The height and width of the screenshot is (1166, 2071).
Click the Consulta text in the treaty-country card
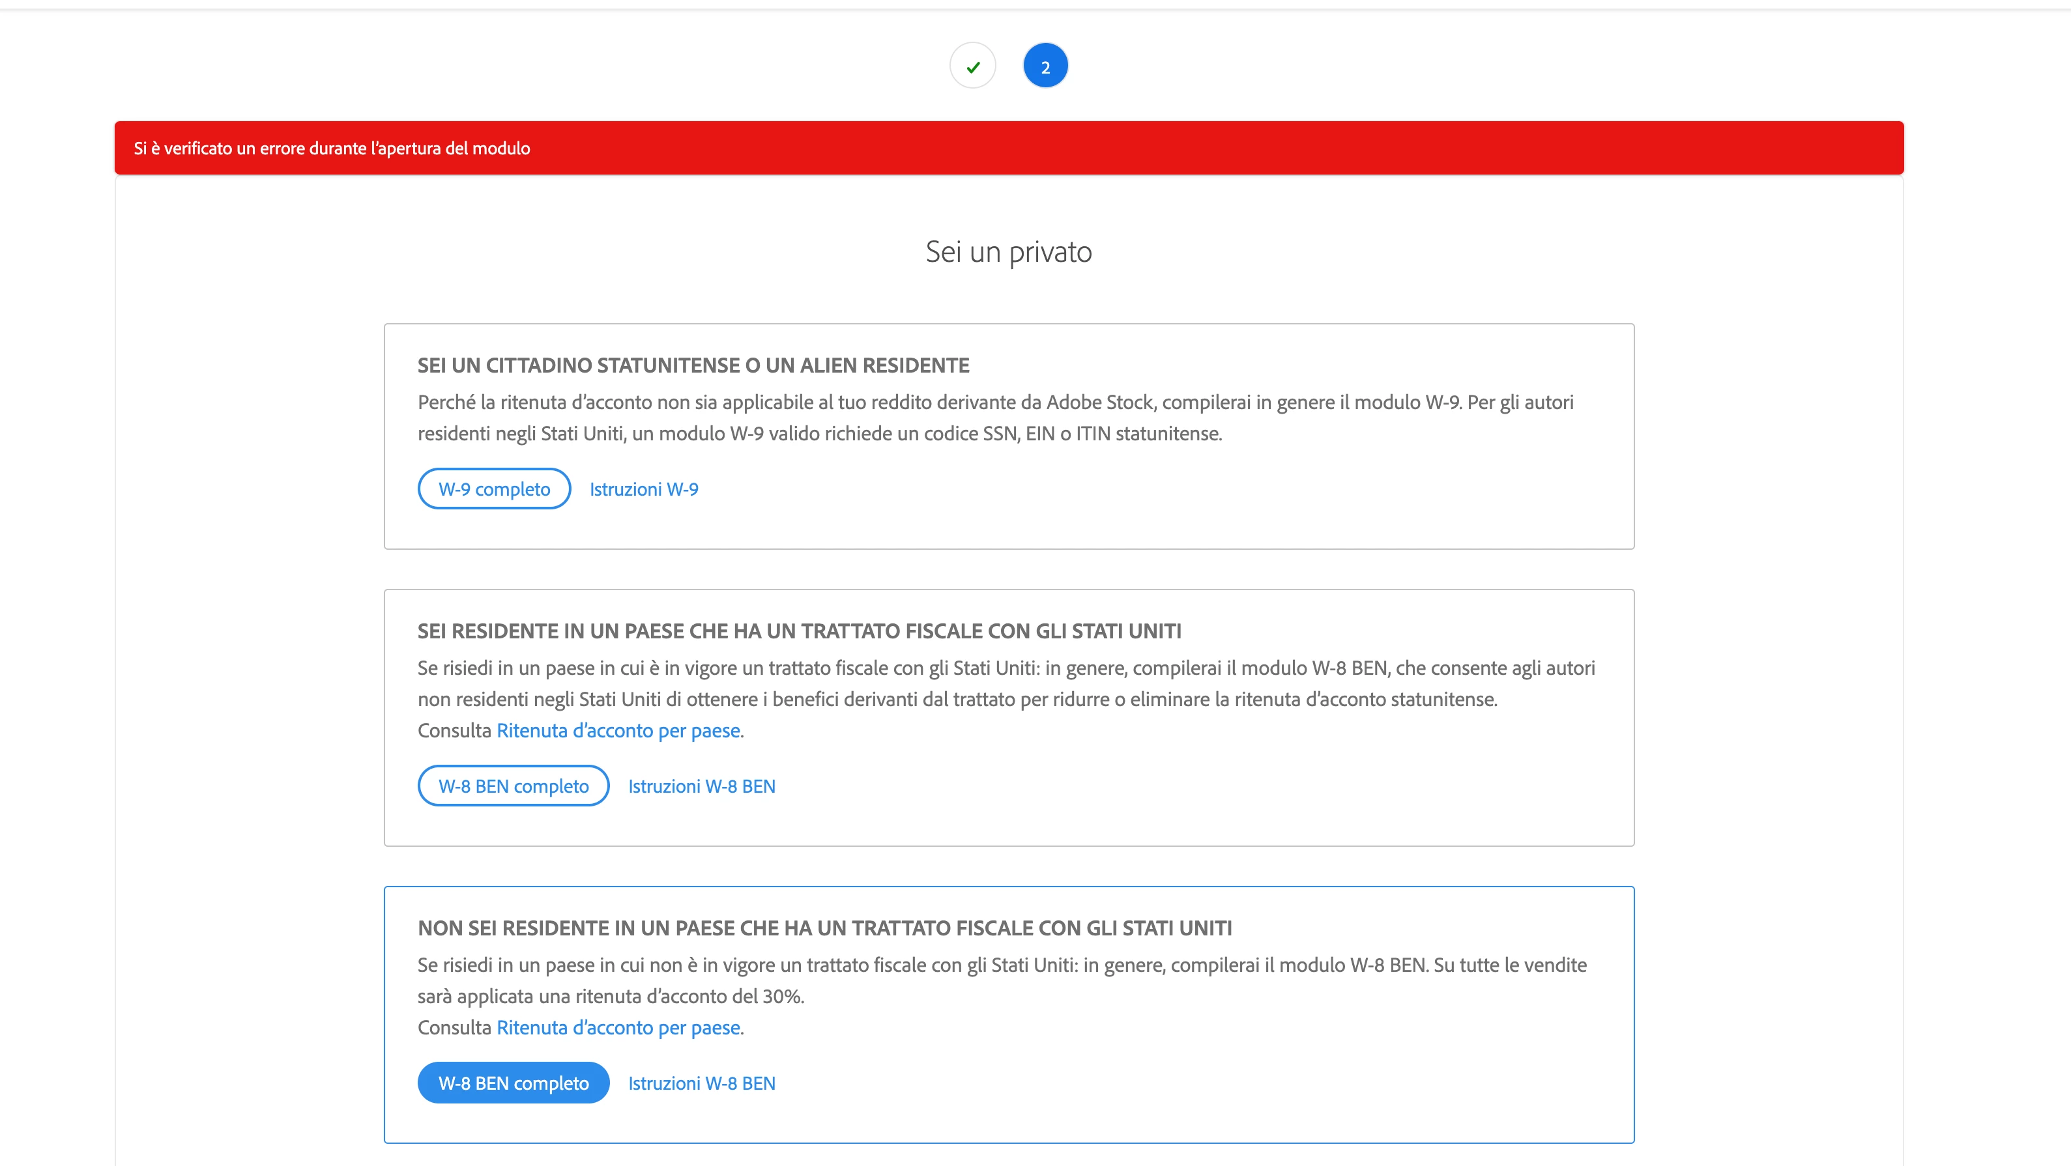point(454,730)
